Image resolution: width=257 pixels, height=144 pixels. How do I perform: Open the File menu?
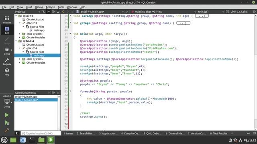4,7
